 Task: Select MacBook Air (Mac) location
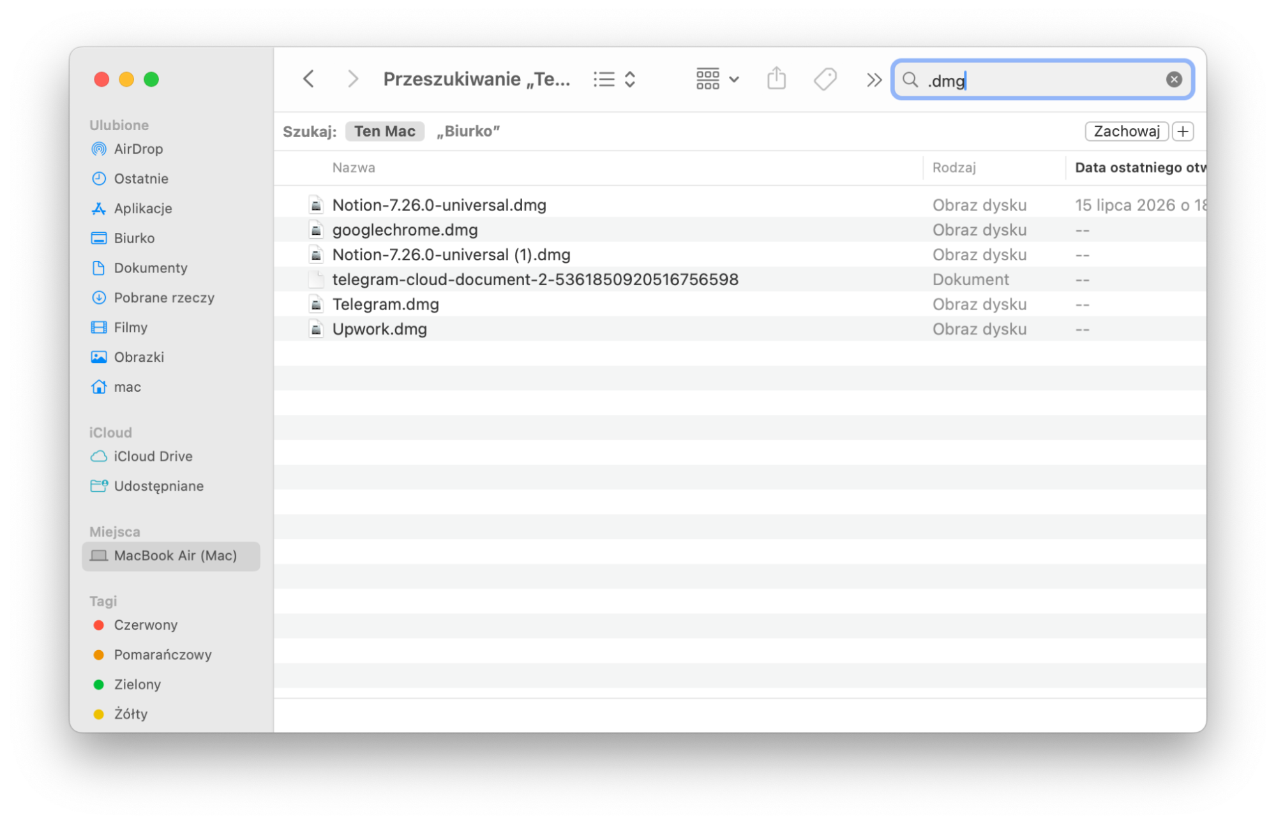pyautogui.click(x=171, y=556)
